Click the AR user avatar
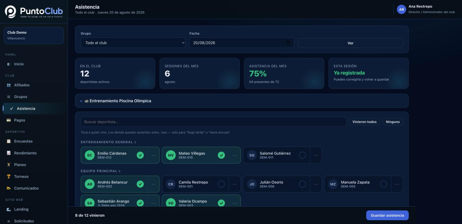Screen dimensions: 462x224 (x=401, y=9)
